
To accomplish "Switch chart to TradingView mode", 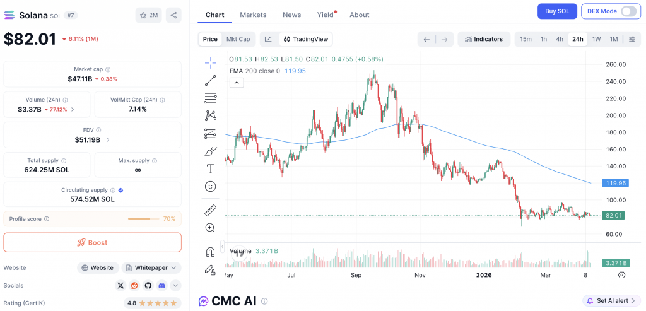I will pos(306,39).
